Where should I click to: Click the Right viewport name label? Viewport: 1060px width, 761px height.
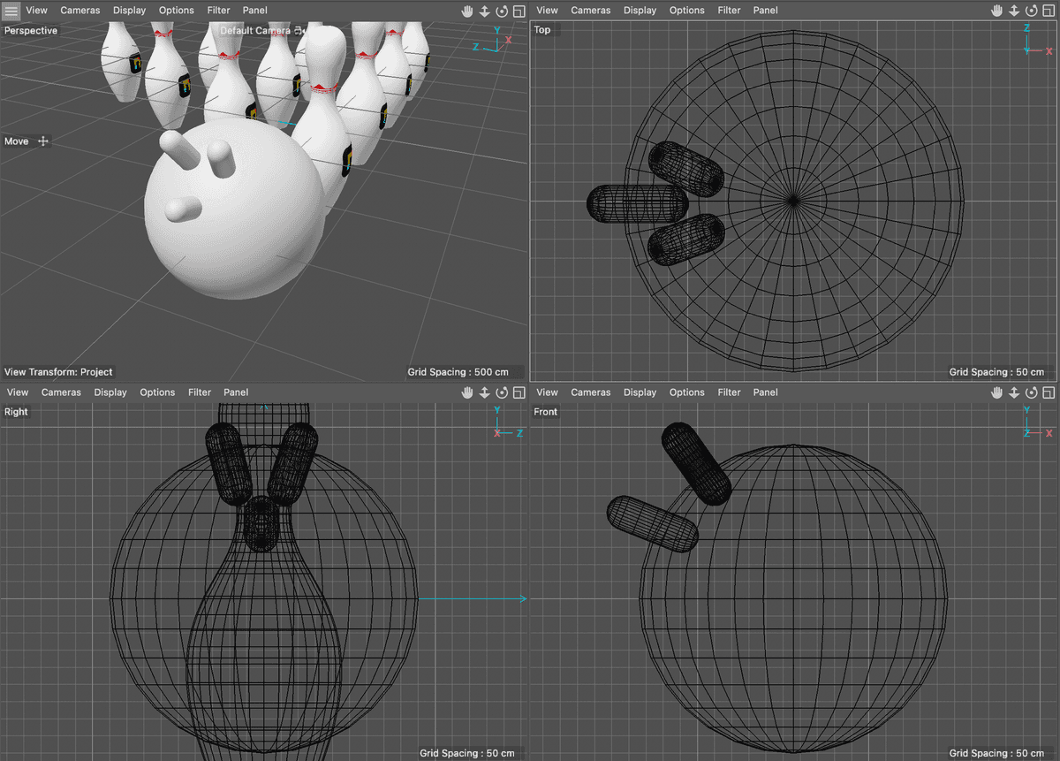click(16, 412)
